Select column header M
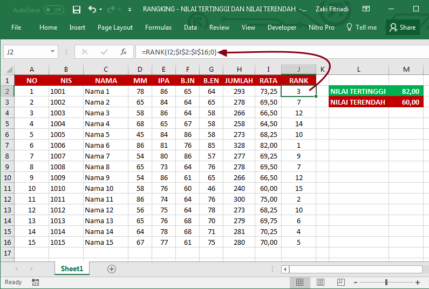 pyautogui.click(x=406, y=70)
